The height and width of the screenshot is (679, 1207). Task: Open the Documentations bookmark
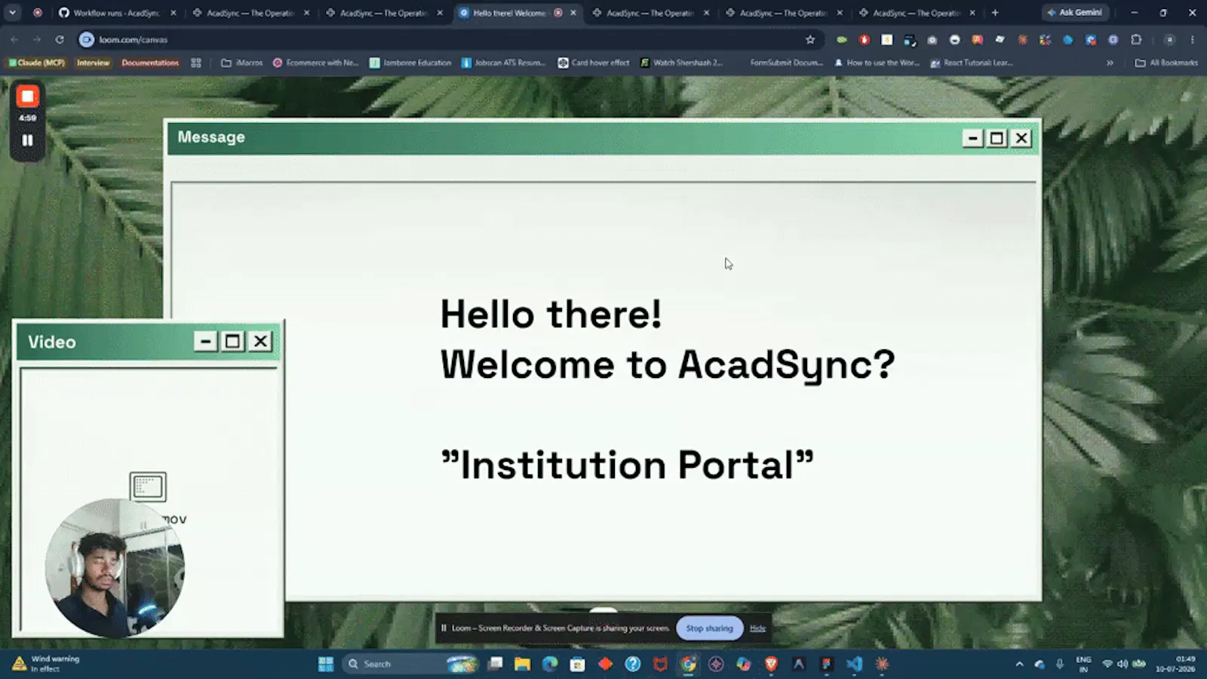point(150,63)
